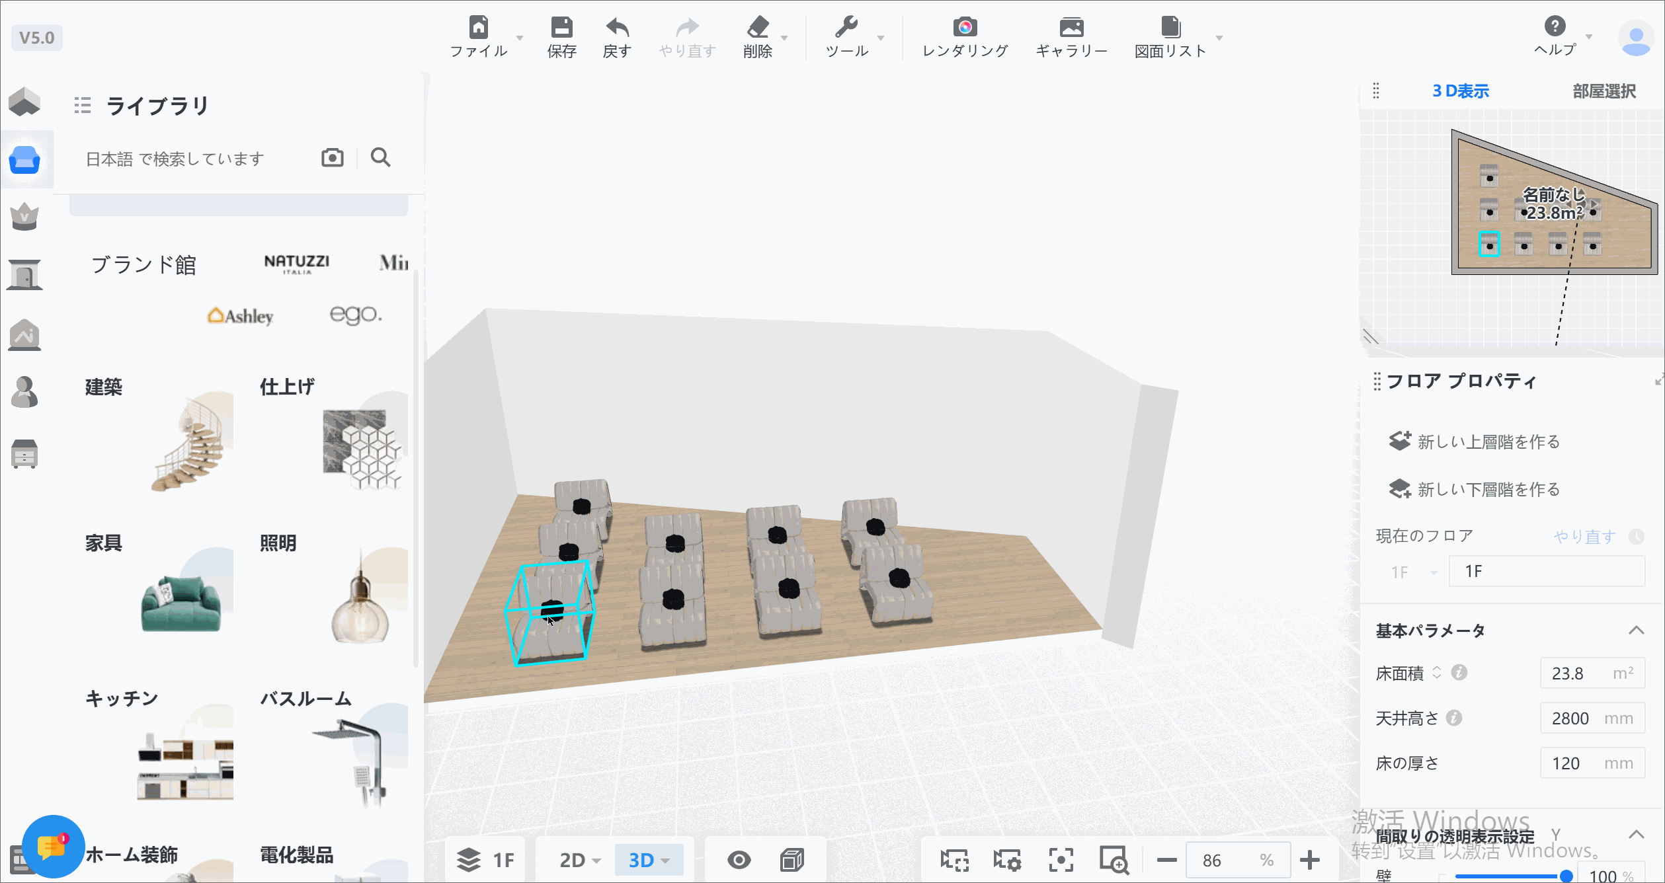
Task: Switch to the 部屋選択 tab
Action: (1604, 91)
